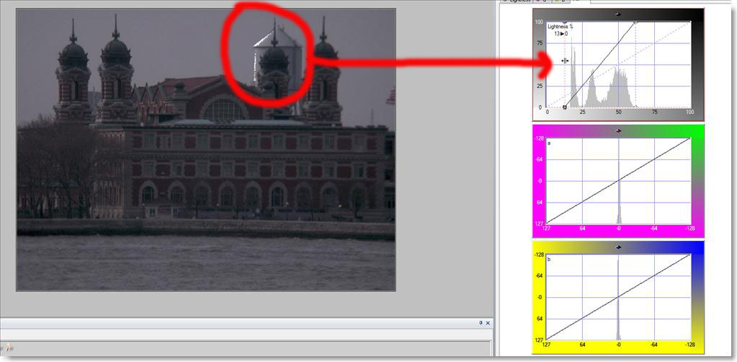This screenshot has width=737, height=362.
Task: Click the upper-right endpoint of the b curve
Action: (690, 255)
